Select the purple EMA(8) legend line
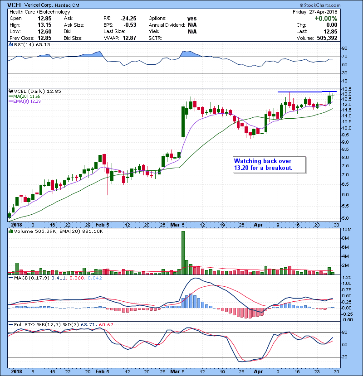363x376 pixels. [x=10, y=102]
